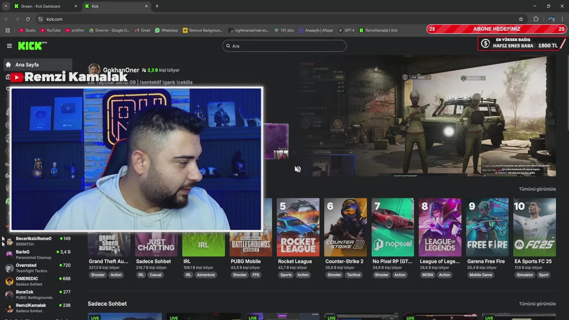Open BeceriksizRome0 channel in sidebar

point(38,241)
